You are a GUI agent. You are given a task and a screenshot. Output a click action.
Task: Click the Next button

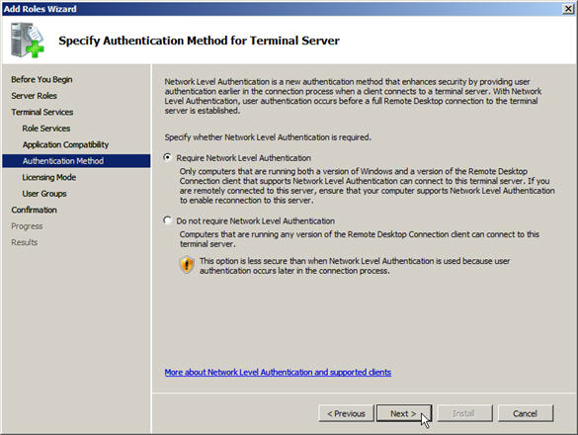coord(404,413)
